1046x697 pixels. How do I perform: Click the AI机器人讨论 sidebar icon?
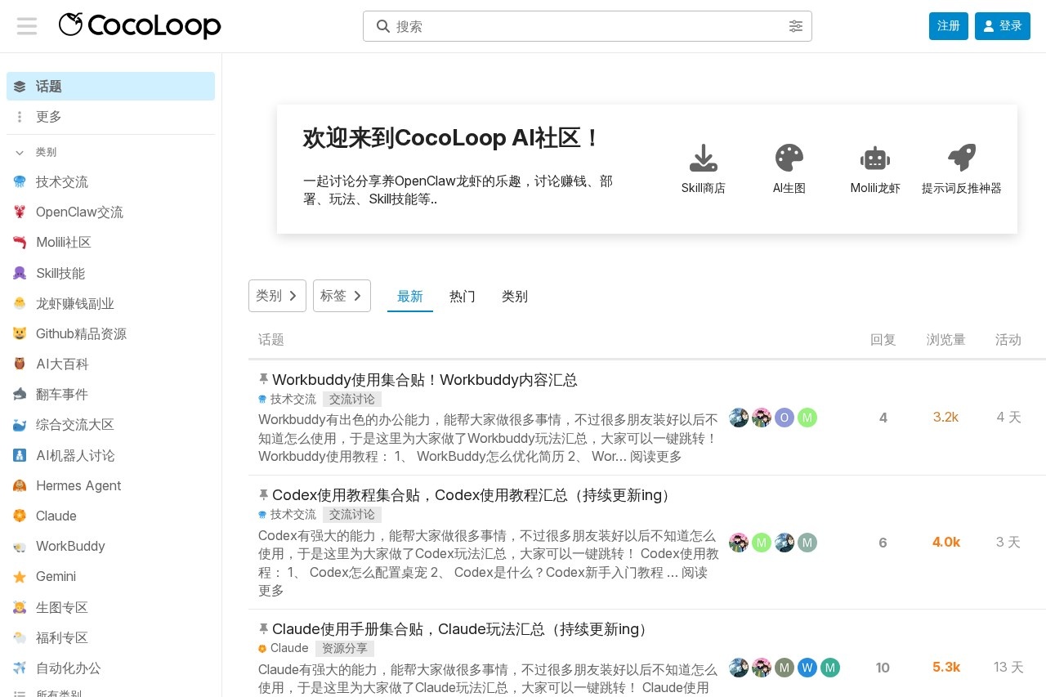pos(20,455)
